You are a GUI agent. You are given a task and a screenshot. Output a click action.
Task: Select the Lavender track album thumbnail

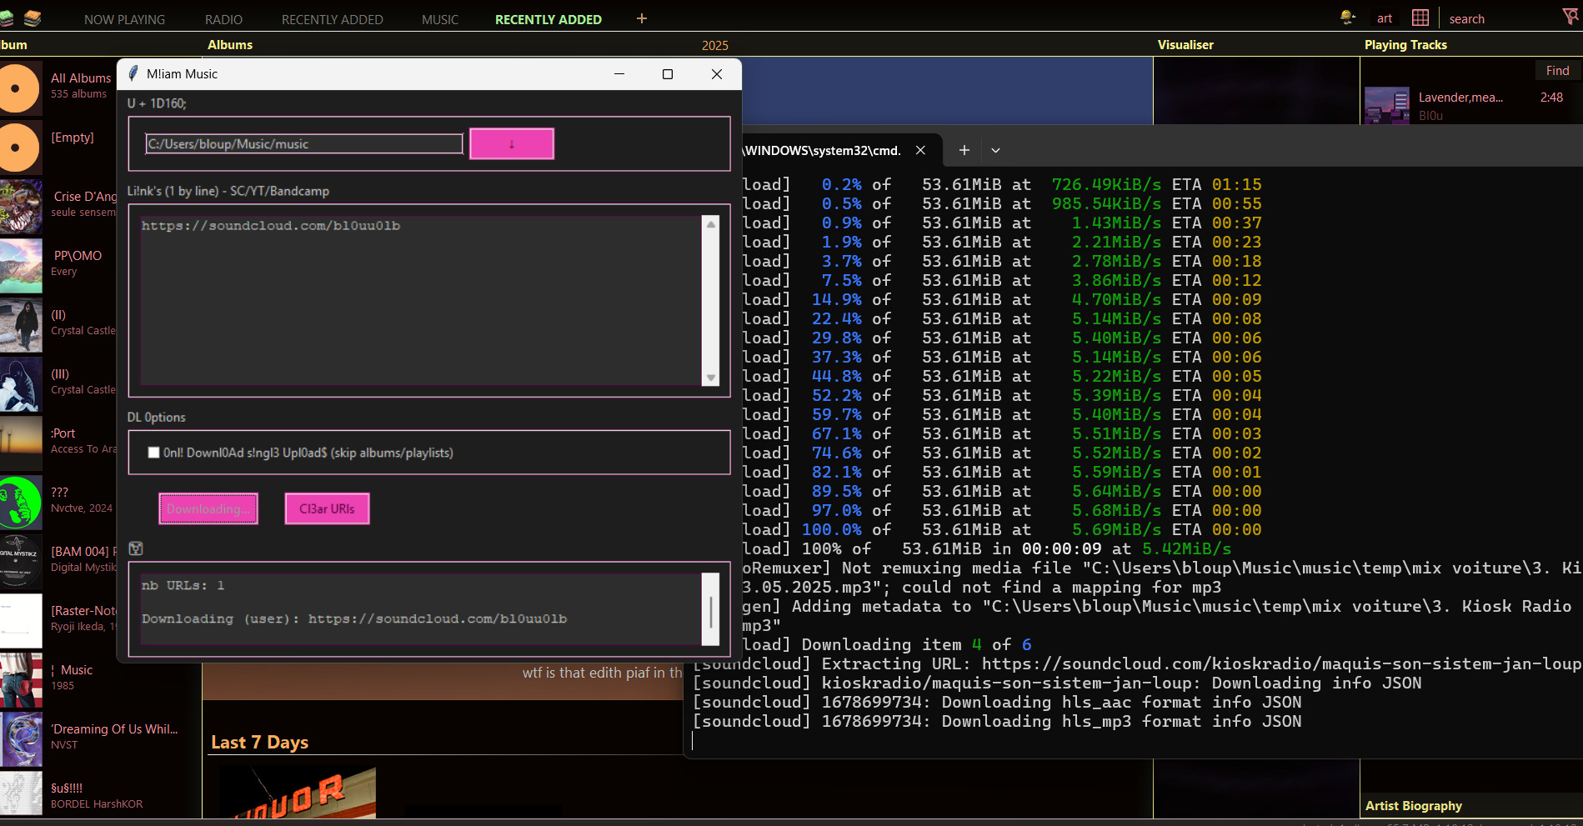click(x=1386, y=106)
